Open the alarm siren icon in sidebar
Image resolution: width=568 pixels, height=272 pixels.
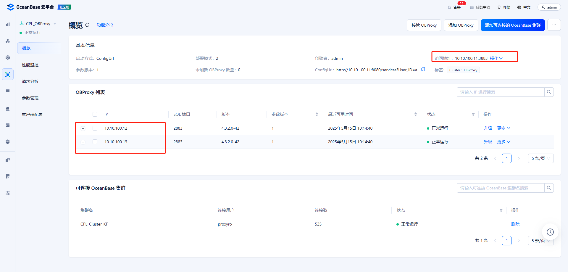pos(8,109)
